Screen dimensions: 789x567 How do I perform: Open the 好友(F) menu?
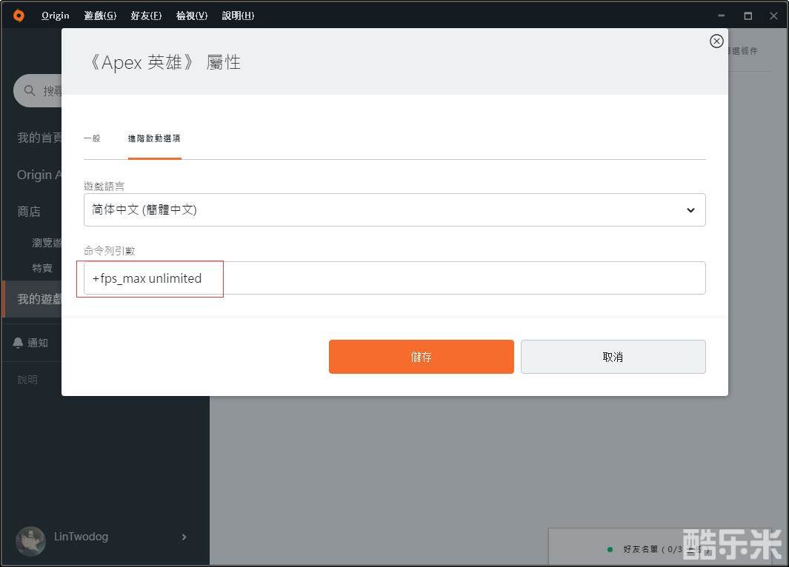tap(146, 16)
